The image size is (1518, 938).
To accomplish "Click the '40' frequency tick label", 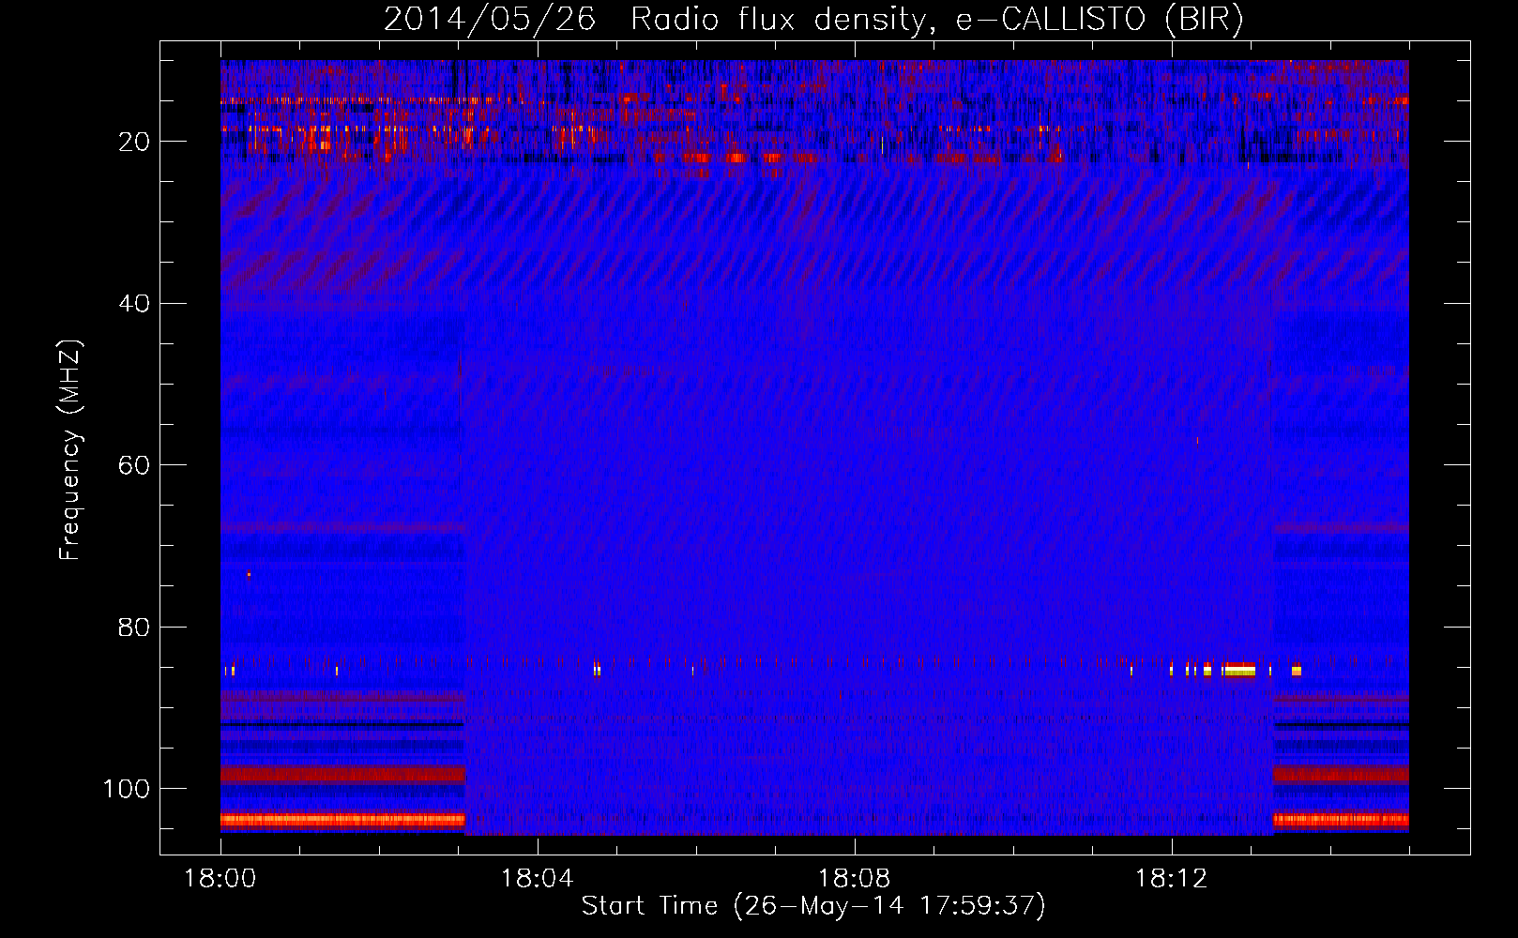I will (134, 304).
